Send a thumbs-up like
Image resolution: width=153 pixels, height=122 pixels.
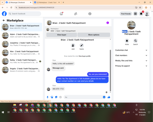pos(109,97)
